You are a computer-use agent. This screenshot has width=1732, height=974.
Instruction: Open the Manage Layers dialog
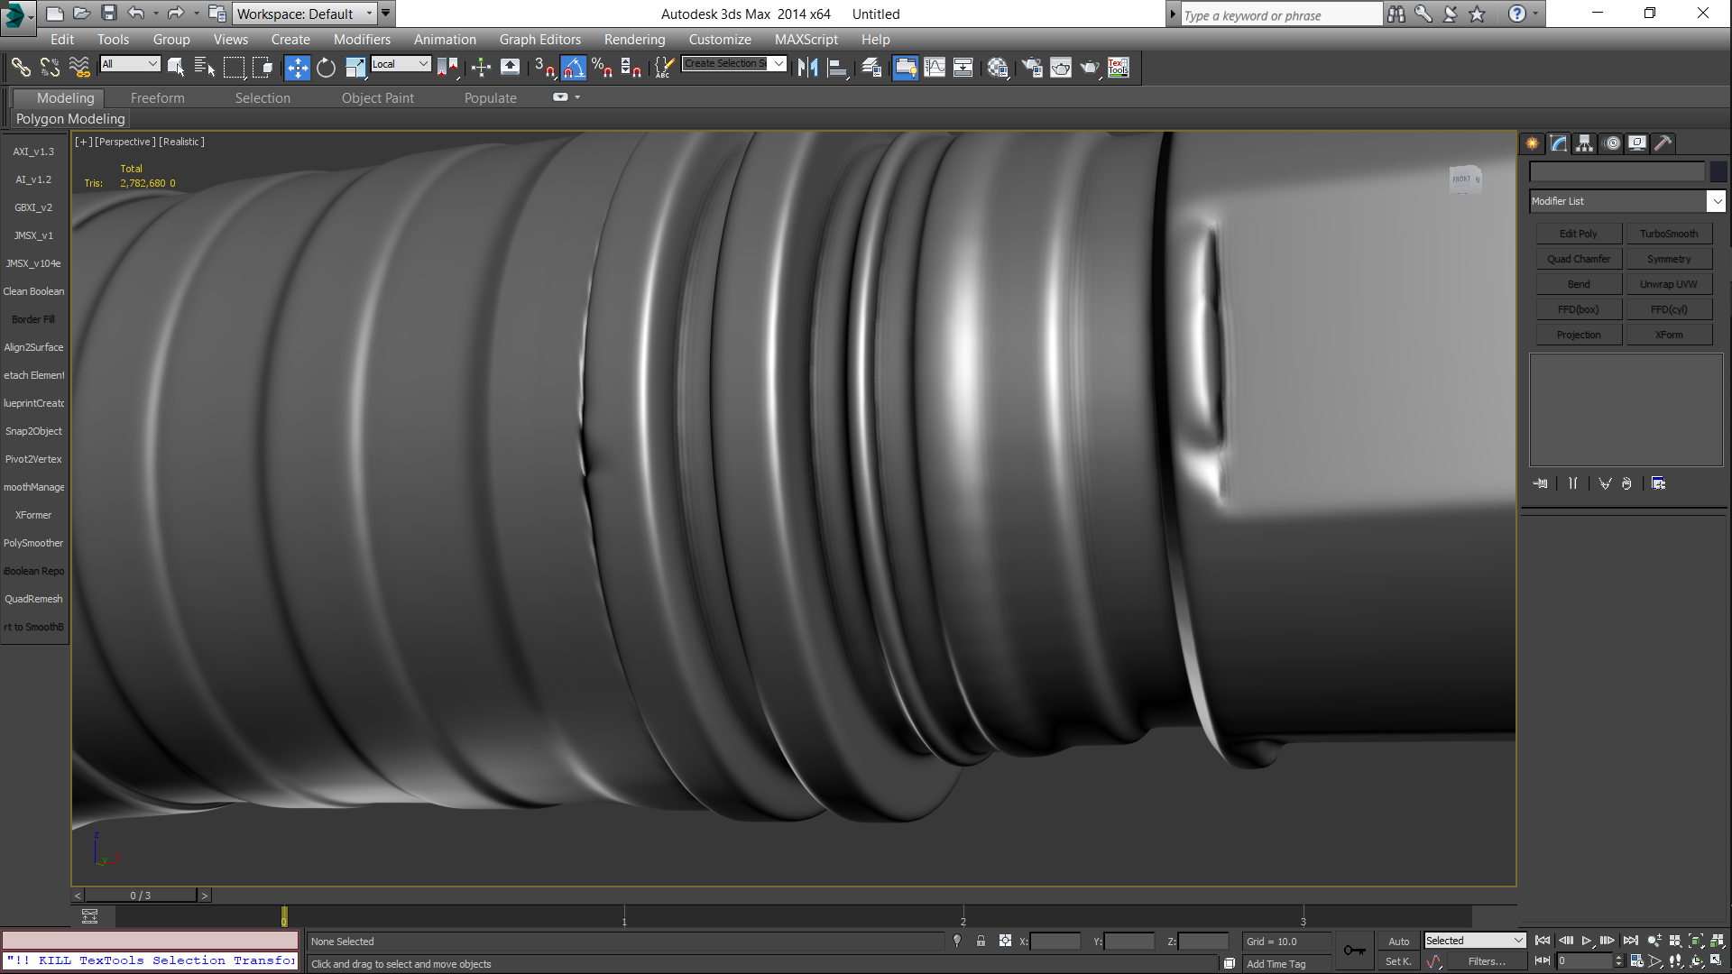[x=871, y=68]
